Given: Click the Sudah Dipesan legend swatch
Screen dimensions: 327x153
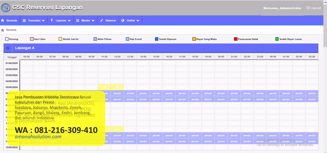Looking at the screenshot, I should pyautogui.click(x=157, y=39).
